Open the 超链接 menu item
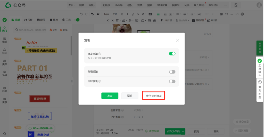 click(106, 5)
